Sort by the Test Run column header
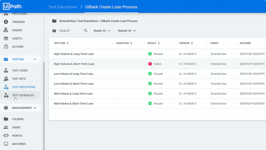266x150 pixels. click(61, 43)
